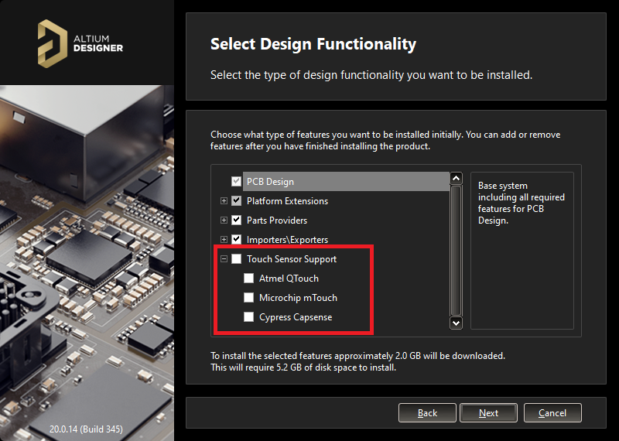619x441 pixels.
Task: Go back with the Back button
Action: pos(427,413)
